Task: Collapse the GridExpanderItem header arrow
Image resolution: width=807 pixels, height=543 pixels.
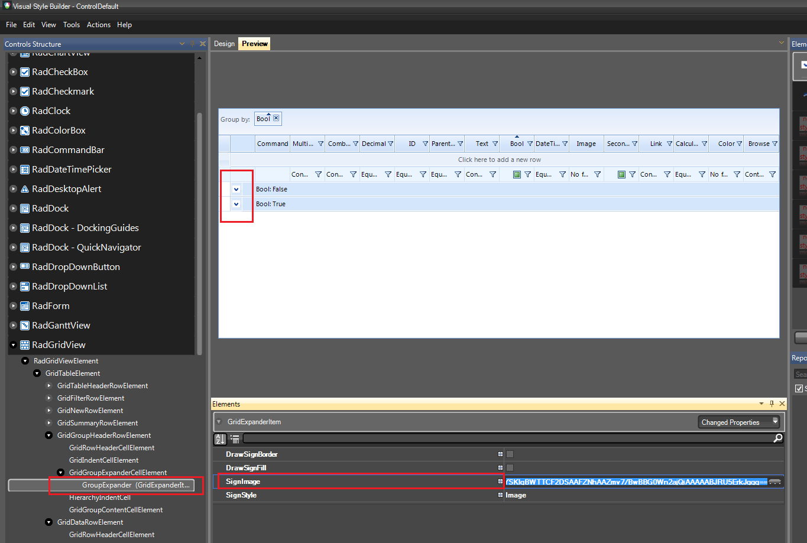Action: [219, 422]
